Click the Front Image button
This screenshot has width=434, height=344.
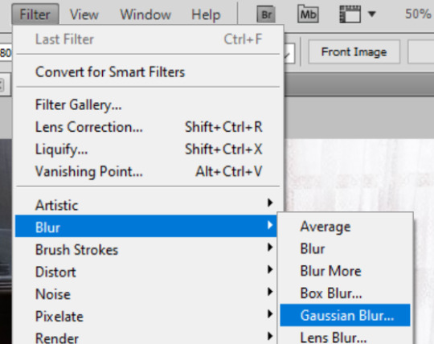[x=354, y=52]
